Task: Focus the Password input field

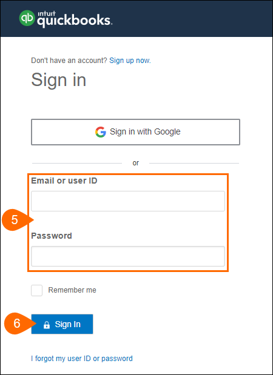Action: tap(128, 256)
